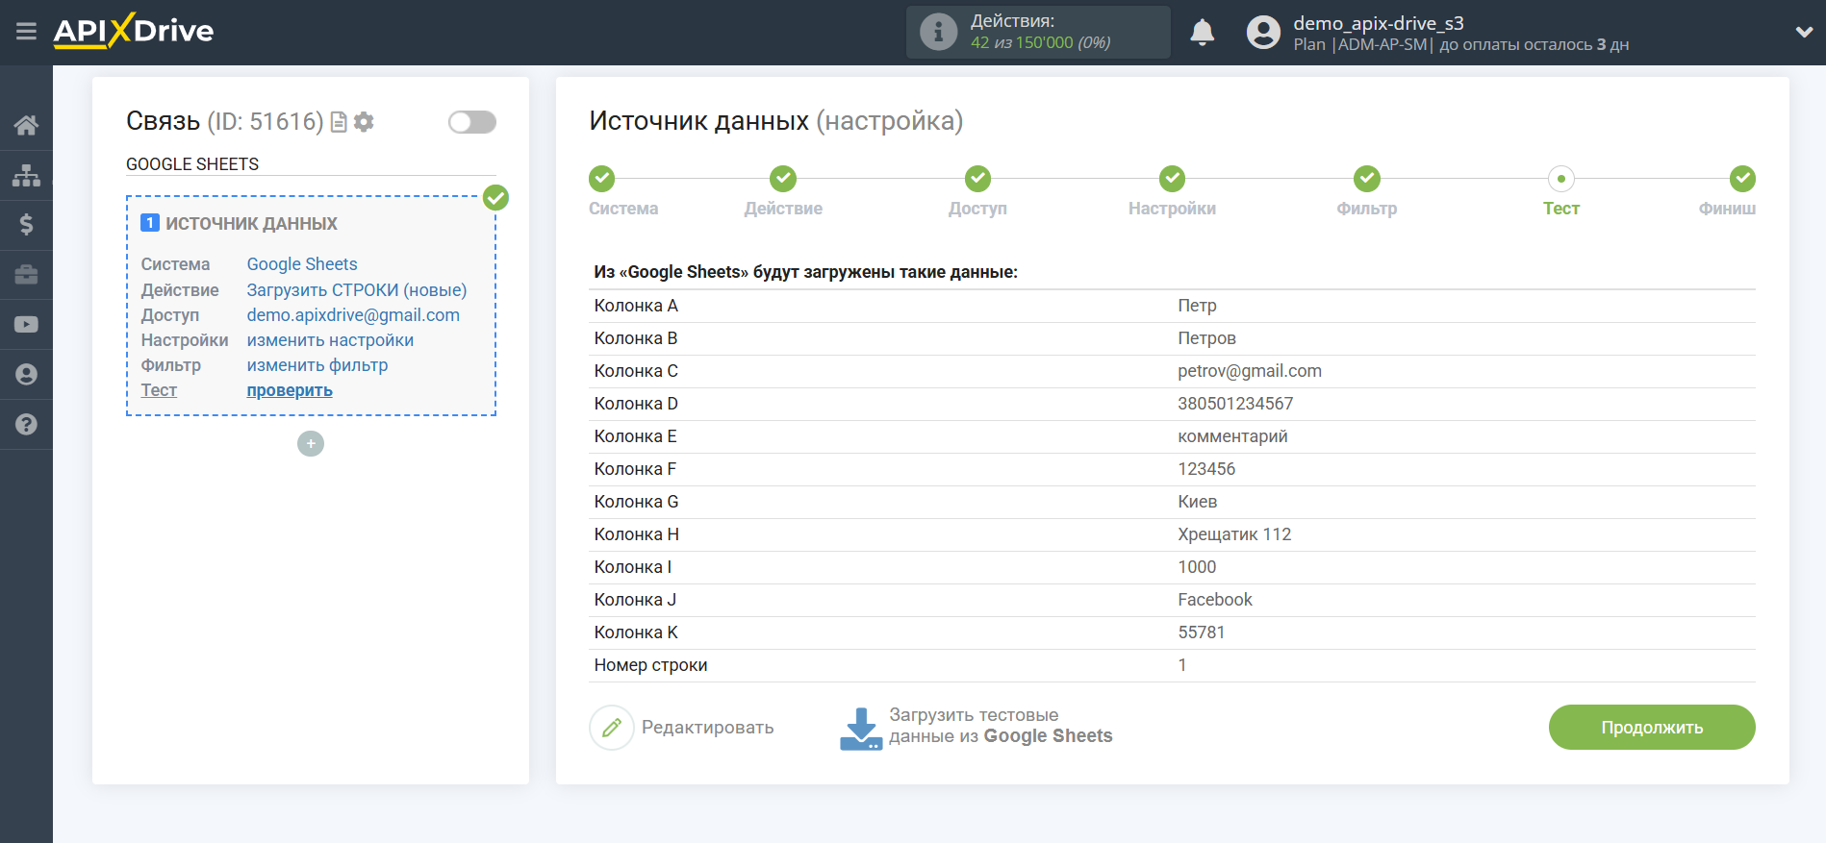Add a new block with plus button
The image size is (1826, 843).
click(x=311, y=443)
